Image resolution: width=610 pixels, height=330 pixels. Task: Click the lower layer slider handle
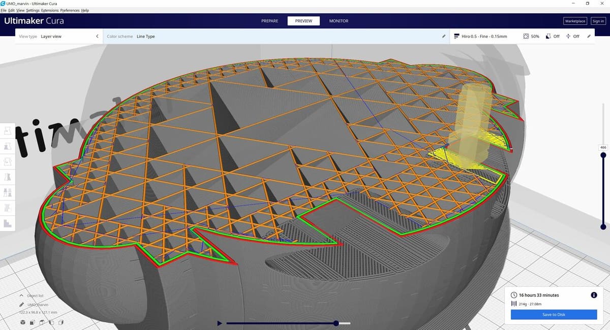pyautogui.click(x=603, y=227)
